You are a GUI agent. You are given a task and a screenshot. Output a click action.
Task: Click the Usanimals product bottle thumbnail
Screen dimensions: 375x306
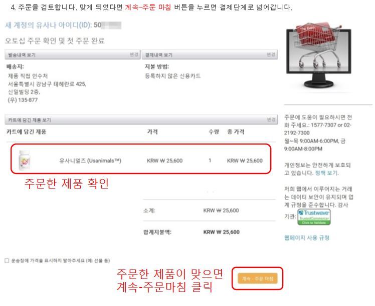[25, 160]
